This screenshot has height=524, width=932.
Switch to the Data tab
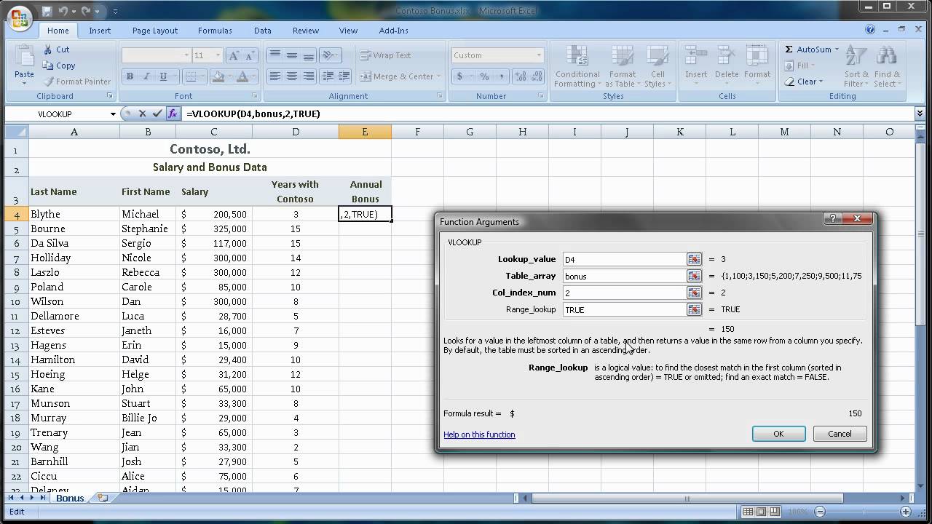[263, 31]
